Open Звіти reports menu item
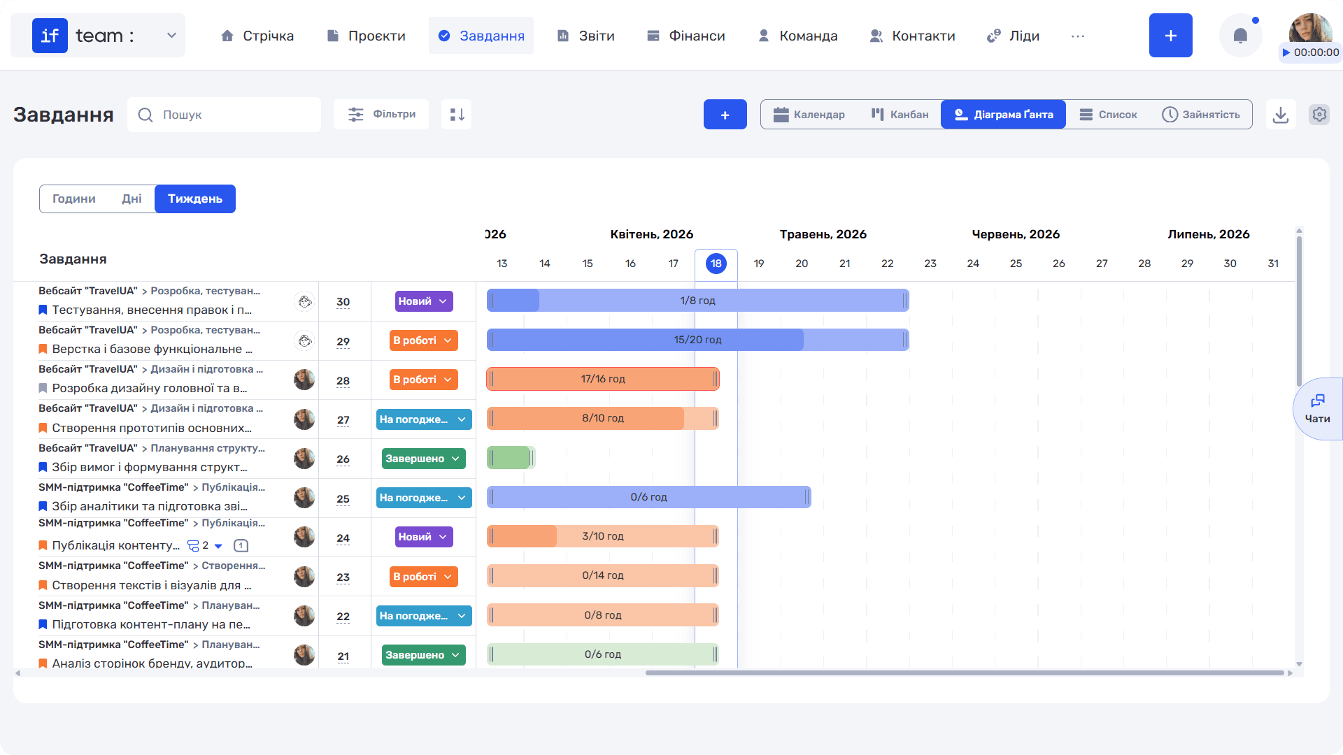The width and height of the screenshot is (1343, 755). tap(585, 36)
